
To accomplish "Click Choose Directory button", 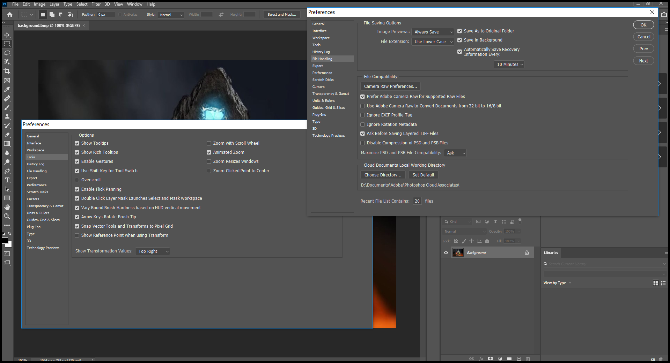I will pyautogui.click(x=383, y=175).
